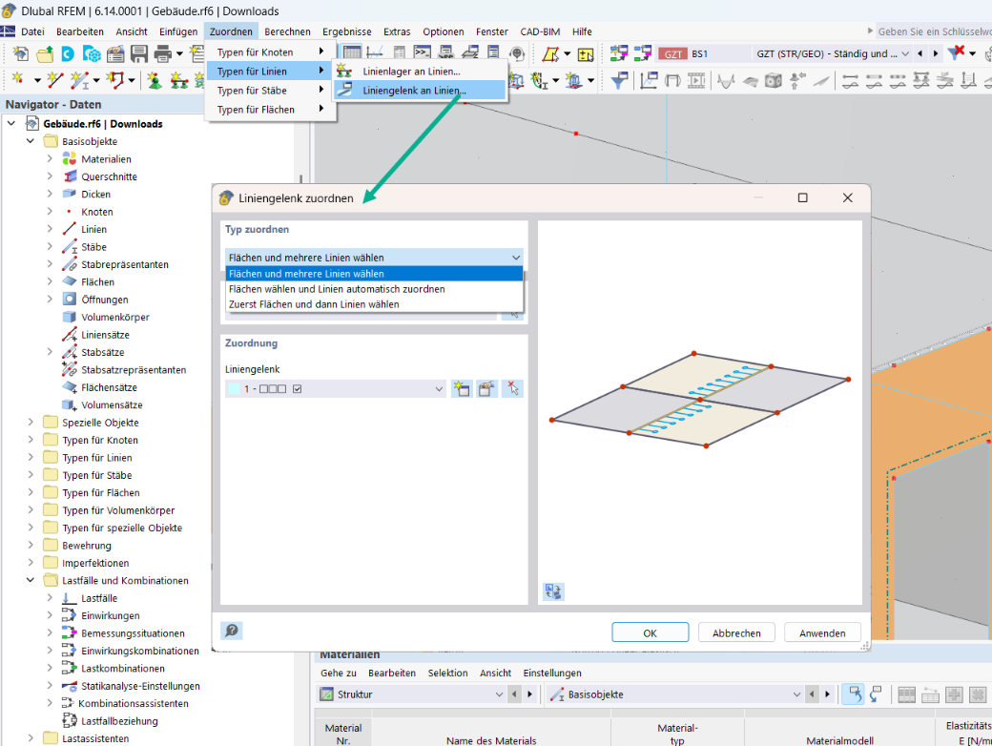Click the line support tool icon
Screen dimensions: 992x746
tap(179, 80)
